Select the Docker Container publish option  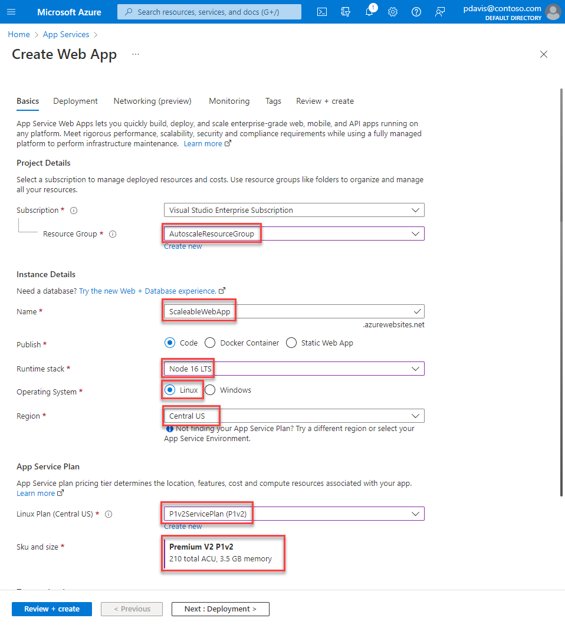coord(210,343)
